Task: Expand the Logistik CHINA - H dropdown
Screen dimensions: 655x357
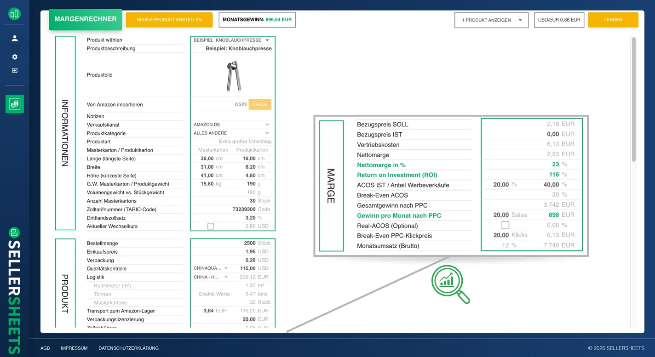Action: pos(211,277)
